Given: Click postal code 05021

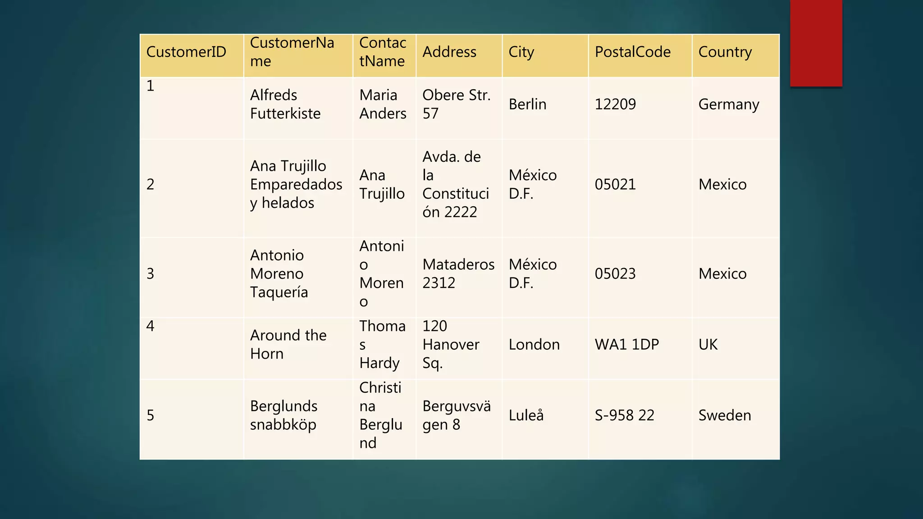Looking at the screenshot, I should pos(640,188).
